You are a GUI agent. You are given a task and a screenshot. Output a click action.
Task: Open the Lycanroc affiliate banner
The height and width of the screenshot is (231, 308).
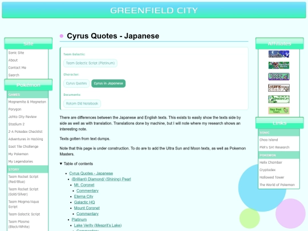pos(279,88)
